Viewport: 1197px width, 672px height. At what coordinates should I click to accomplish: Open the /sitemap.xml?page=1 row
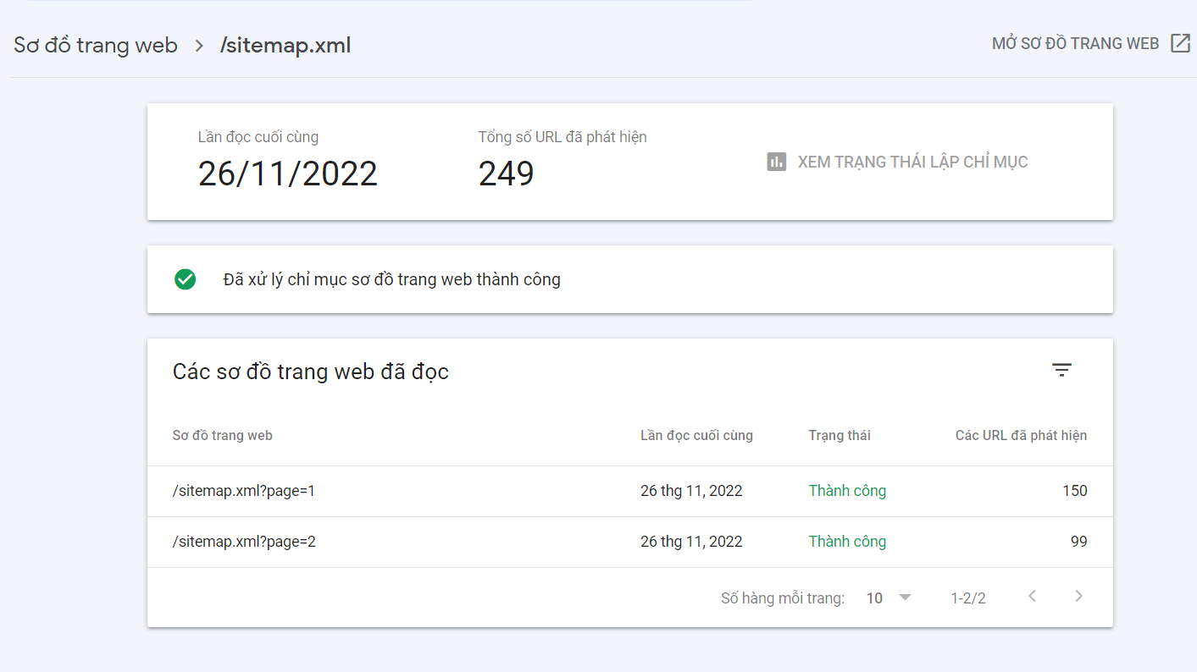244,491
